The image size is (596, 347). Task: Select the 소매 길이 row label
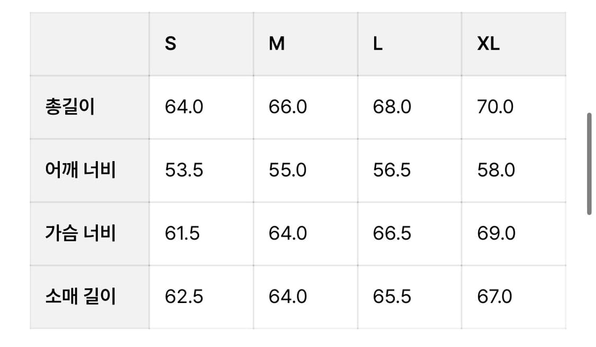[x=80, y=296]
